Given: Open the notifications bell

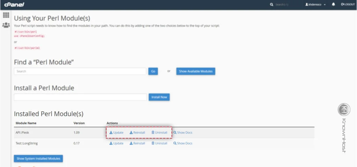Looking at the screenshot, I should pos(334,4).
